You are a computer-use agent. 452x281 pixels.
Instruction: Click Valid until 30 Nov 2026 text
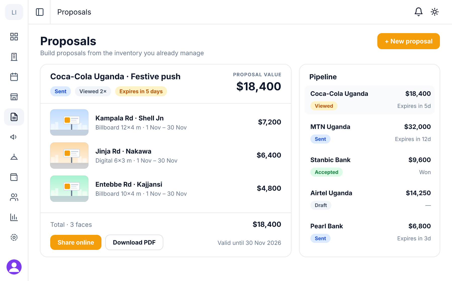249,243
